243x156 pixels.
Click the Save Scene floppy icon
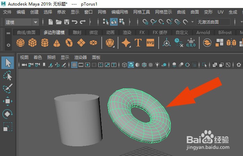tap(67, 22)
